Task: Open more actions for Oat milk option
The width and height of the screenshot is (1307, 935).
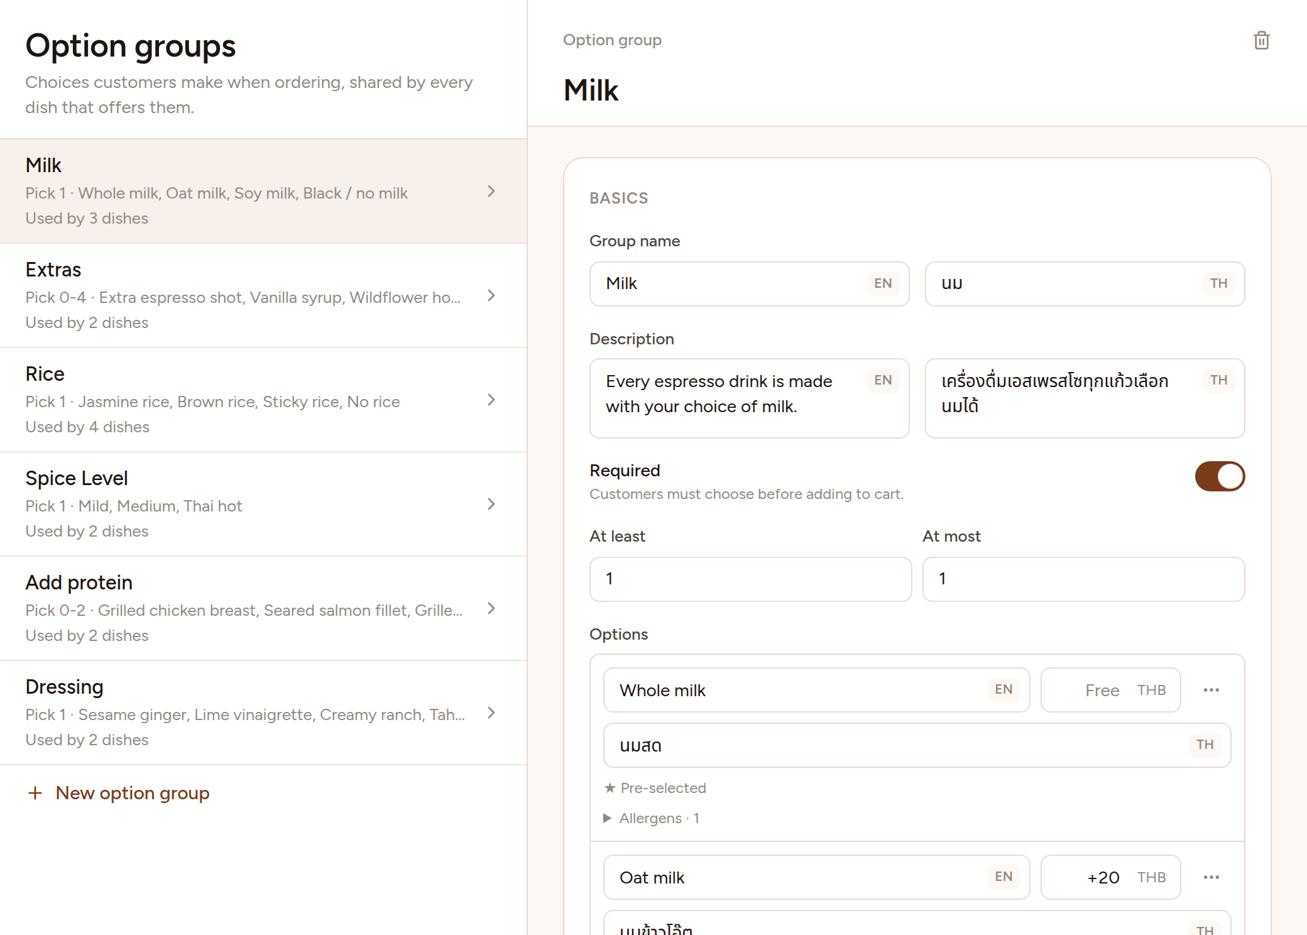Action: pyautogui.click(x=1211, y=877)
